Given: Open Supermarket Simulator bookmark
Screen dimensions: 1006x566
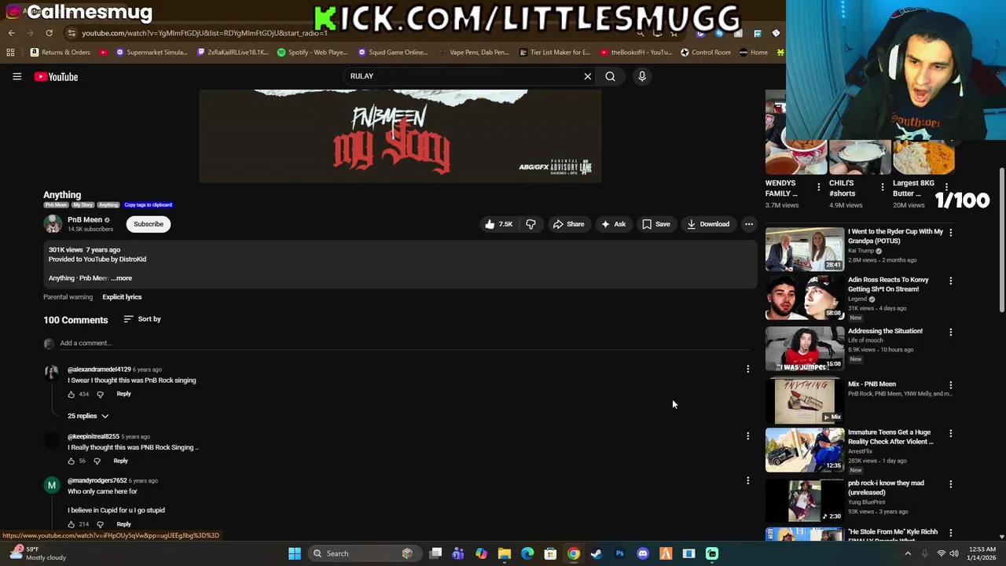Looking at the screenshot, I should pyautogui.click(x=152, y=53).
